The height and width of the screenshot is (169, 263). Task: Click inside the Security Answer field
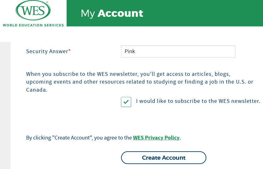[x=178, y=52]
